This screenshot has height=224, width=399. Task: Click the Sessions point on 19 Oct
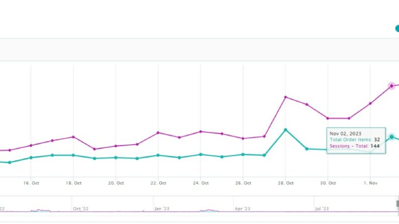(95, 149)
